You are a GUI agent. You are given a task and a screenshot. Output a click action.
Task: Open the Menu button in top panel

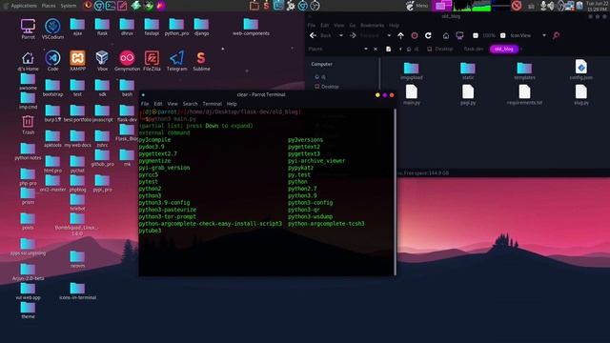(417, 6)
